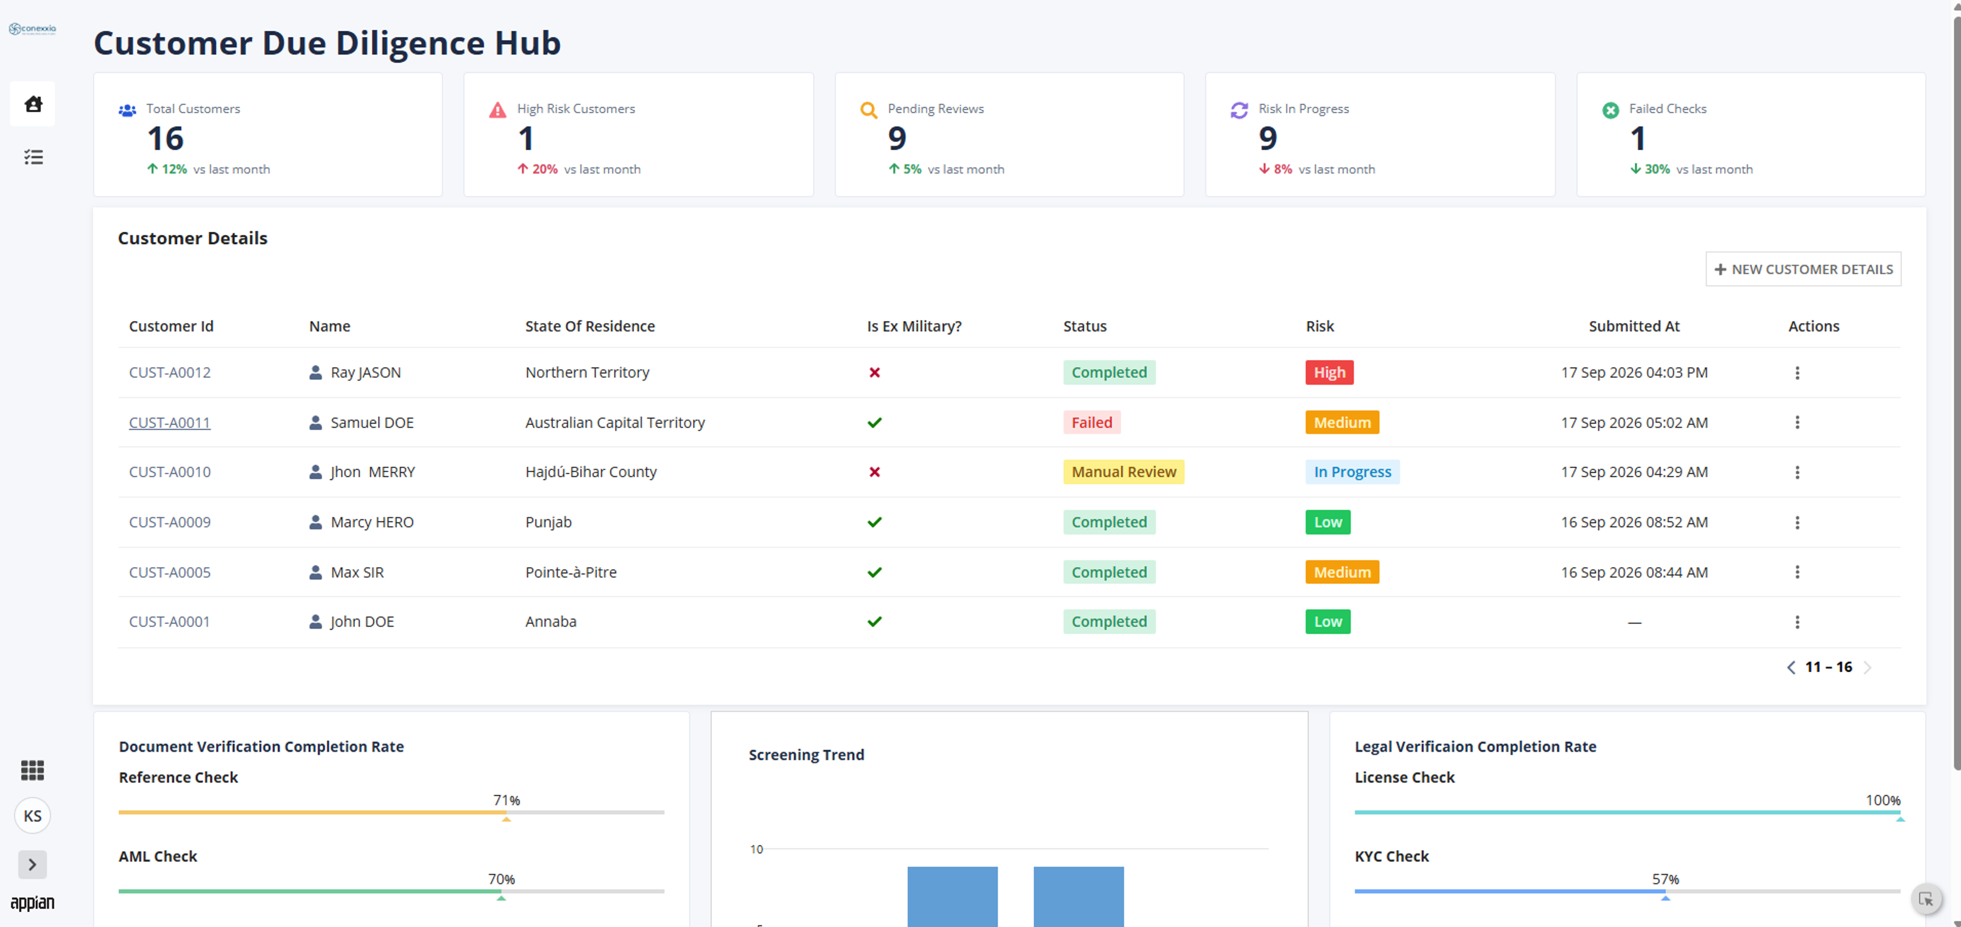Open the task list icon in sidebar

[x=33, y=157]
